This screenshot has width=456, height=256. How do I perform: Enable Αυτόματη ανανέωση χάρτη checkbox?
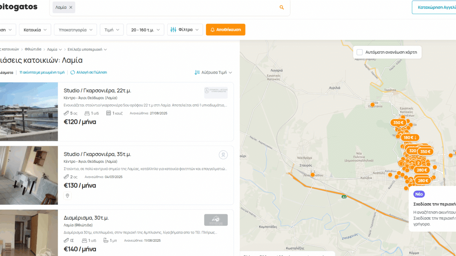pyautogui.click(x=359, y=52)
